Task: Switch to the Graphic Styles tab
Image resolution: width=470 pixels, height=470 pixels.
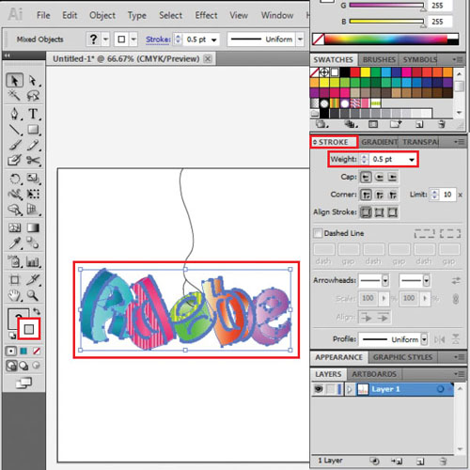Action: [403, 357]
